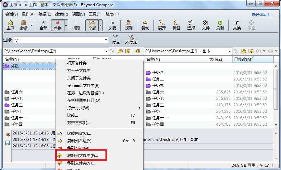The width and height of the screenshot is (281, 170).
Task: Toggle the same (相同) display filter
Action: tap(76, 25)
